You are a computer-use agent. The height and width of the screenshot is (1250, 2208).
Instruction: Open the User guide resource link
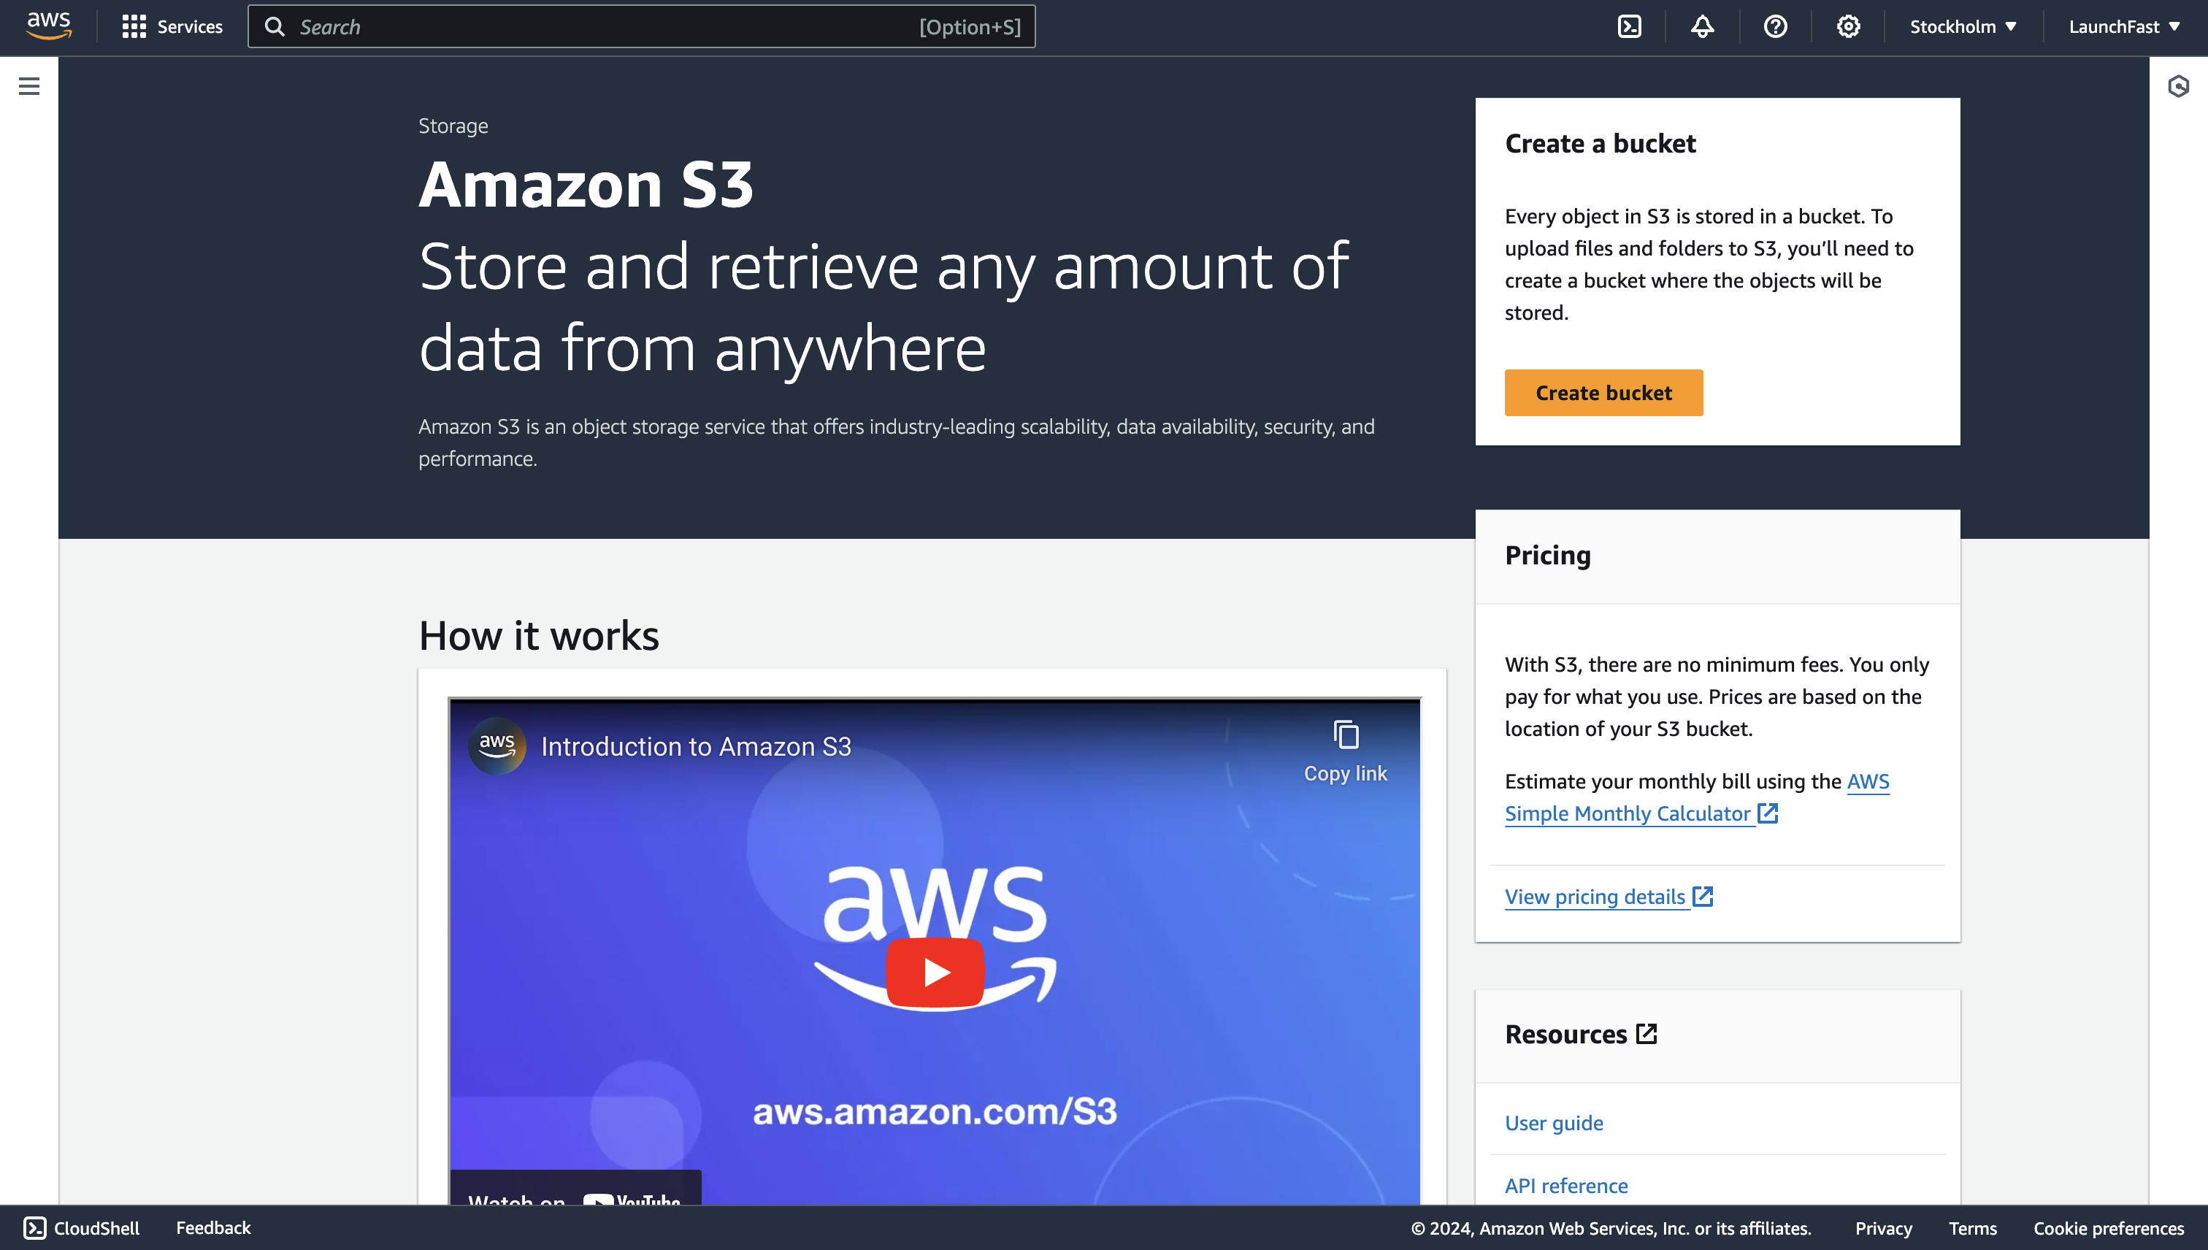tap(1553, 1122)
